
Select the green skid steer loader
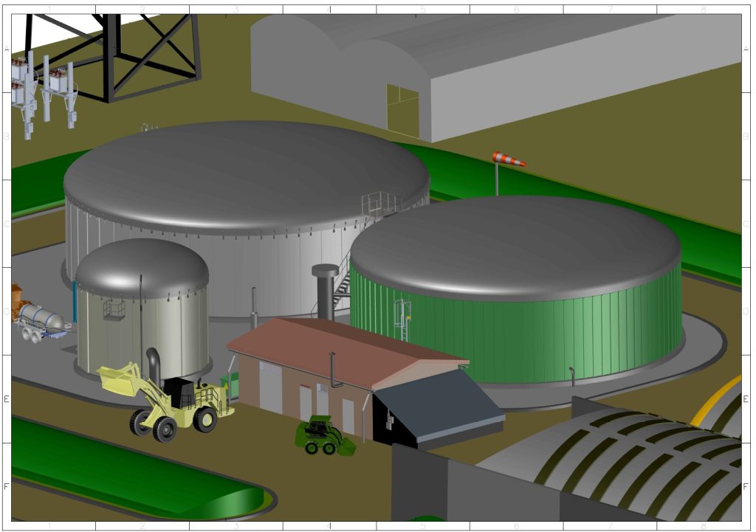(x=324, y=435)
